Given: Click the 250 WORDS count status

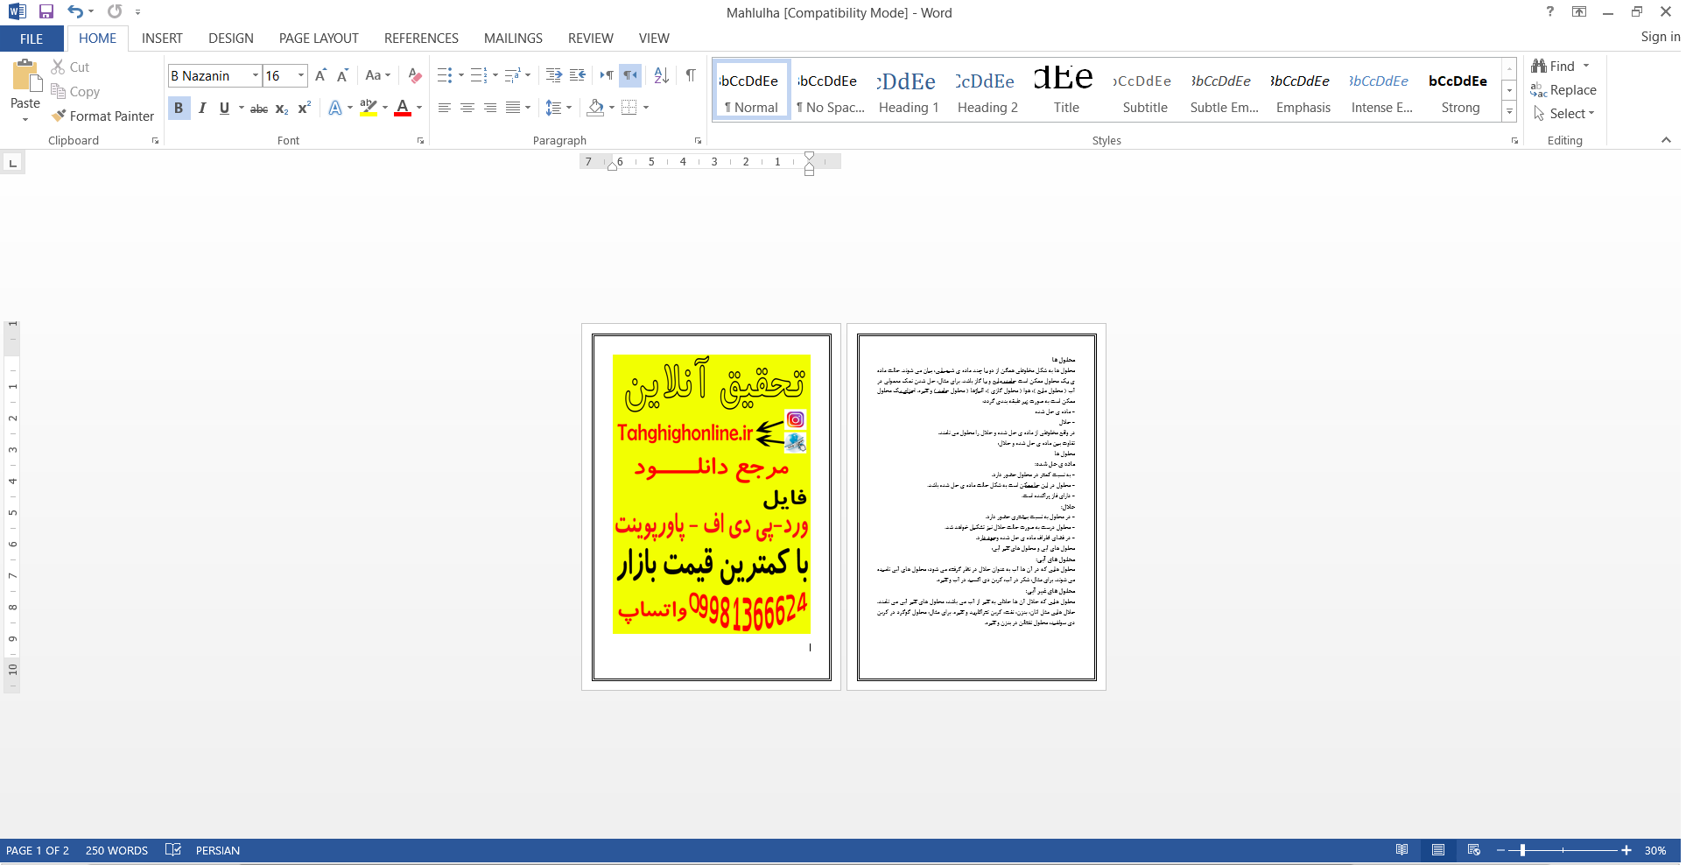Looking at the screenshot, I should (116, 850).
